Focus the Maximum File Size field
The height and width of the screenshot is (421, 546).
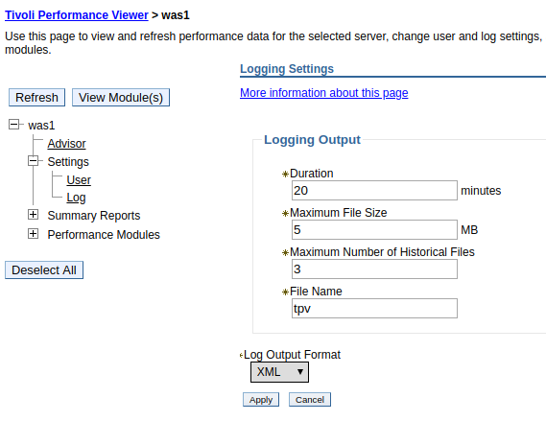[374, 229]
